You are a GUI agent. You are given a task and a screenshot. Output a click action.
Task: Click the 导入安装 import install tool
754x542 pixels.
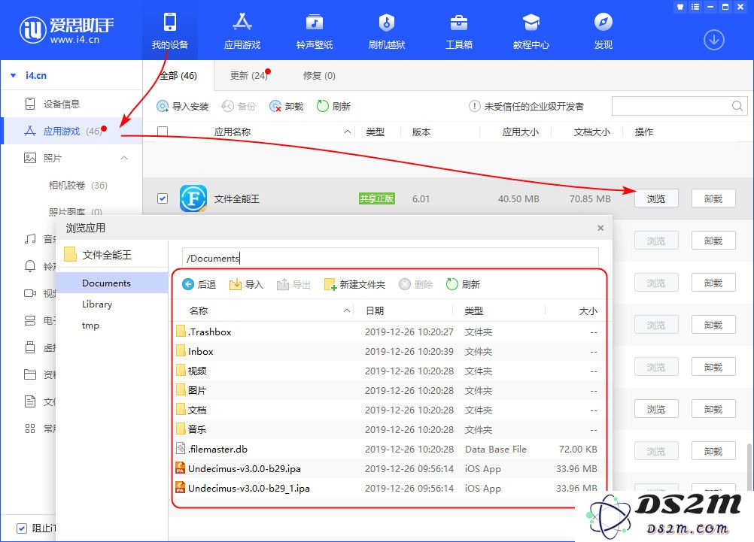[x=183, y=106]
